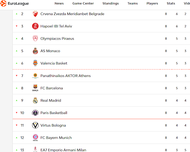Open the Game Center menu
The height and width of the screenshot is (152, 190).
[x=83, y=3]
